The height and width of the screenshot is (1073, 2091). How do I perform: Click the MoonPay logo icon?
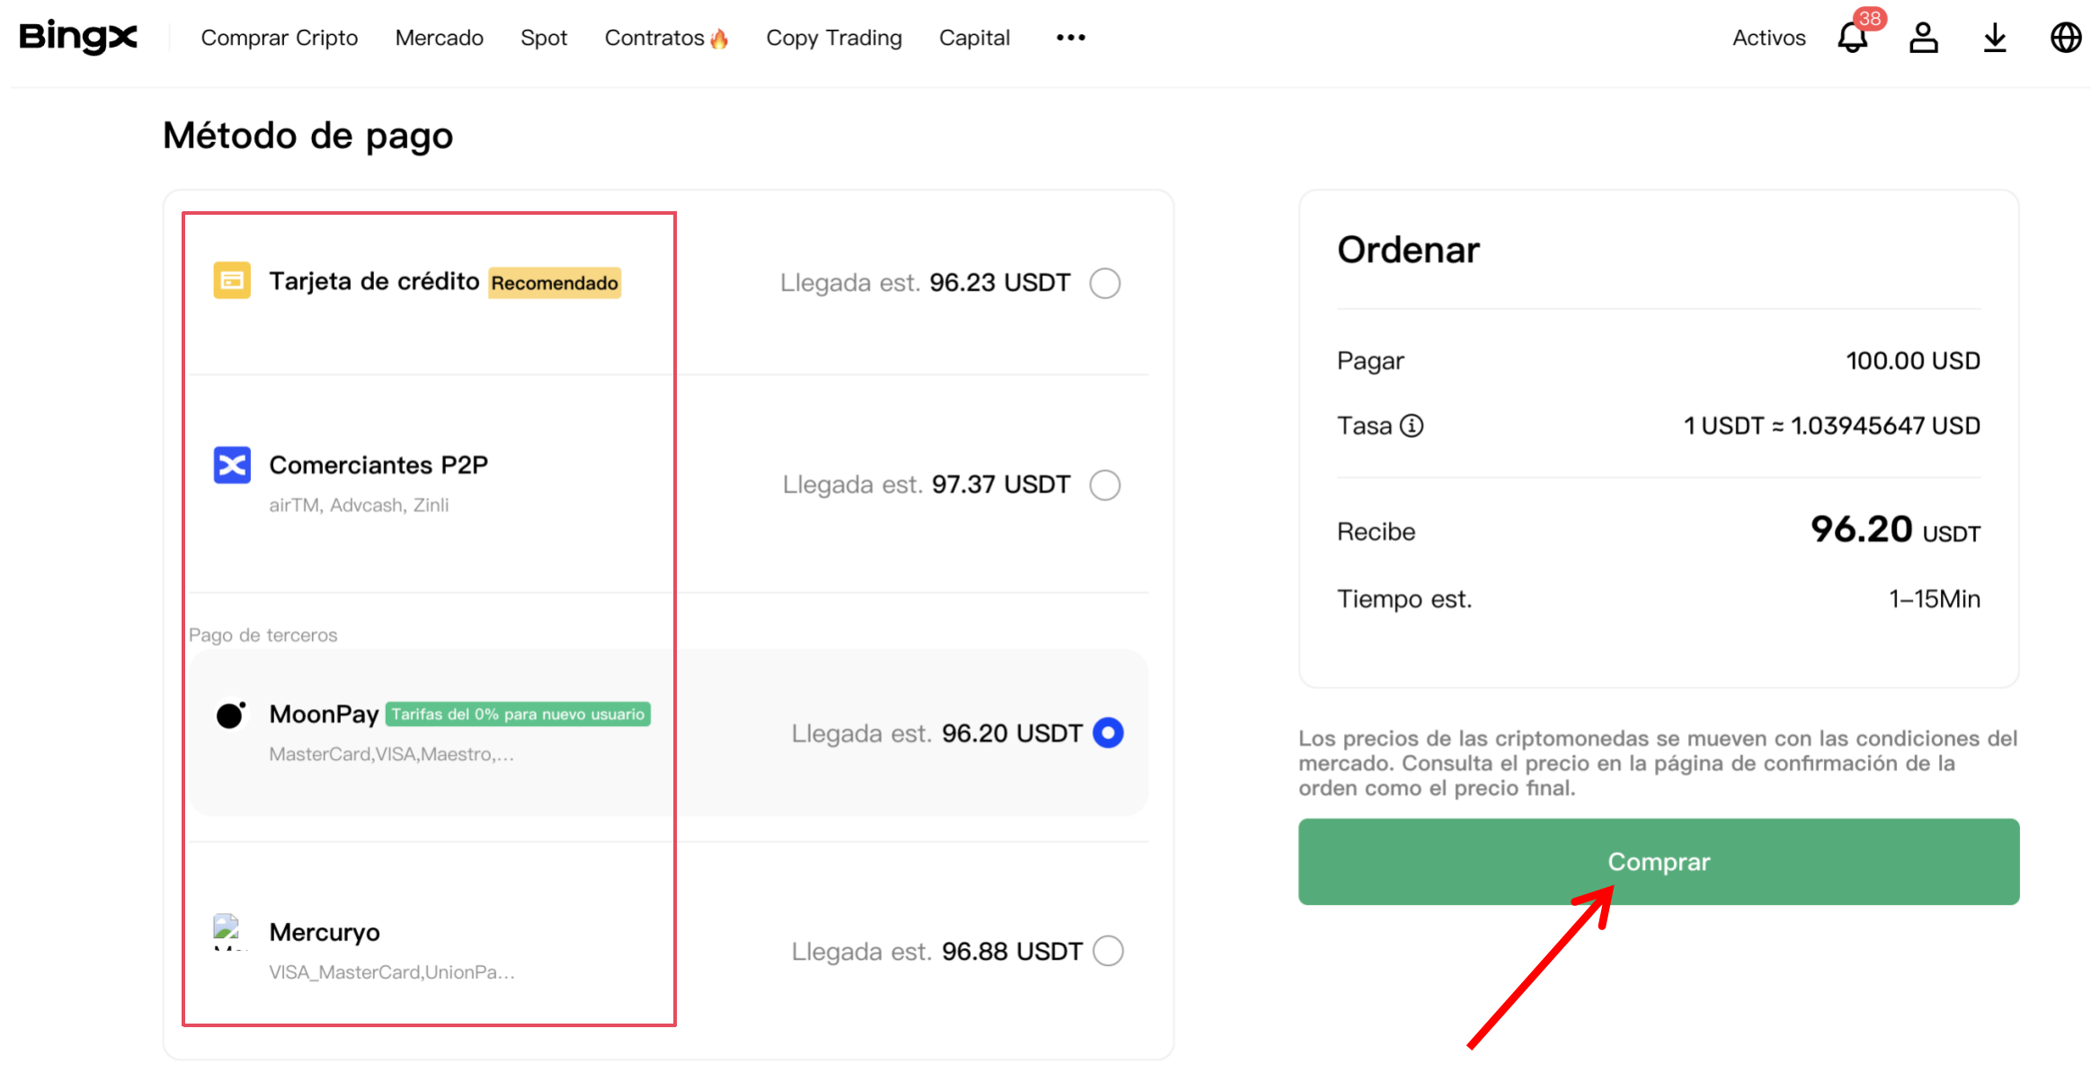point(231,714)
